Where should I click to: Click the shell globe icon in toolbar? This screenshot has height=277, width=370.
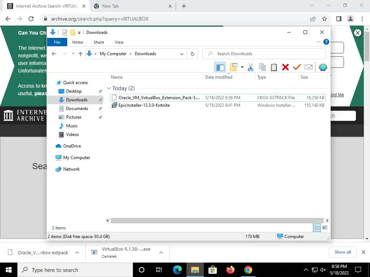(323, 67)
